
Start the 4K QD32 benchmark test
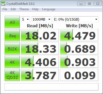click(12, 75)
